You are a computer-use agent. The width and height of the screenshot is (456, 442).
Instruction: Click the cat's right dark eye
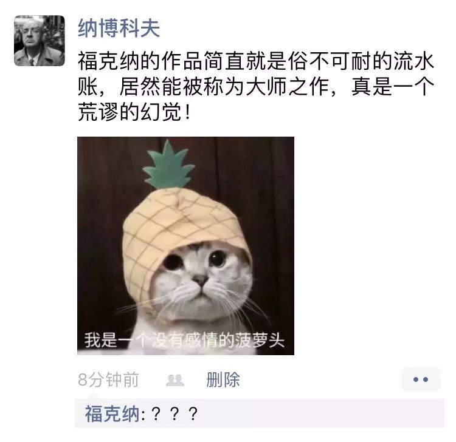[x=217, y=258]
